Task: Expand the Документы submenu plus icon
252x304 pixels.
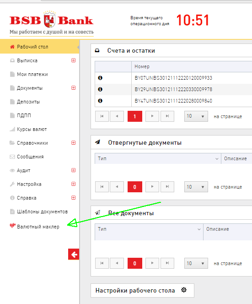Action: (x=74, y=88)
